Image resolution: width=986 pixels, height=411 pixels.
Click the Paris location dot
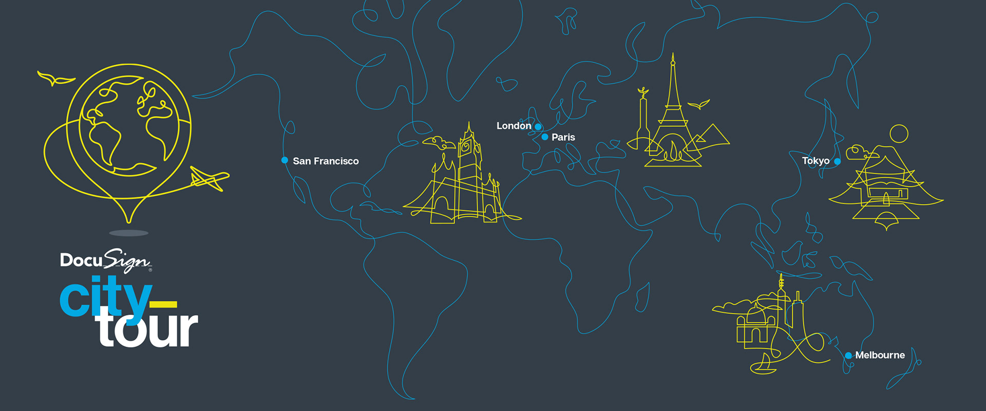click(545, 137)
